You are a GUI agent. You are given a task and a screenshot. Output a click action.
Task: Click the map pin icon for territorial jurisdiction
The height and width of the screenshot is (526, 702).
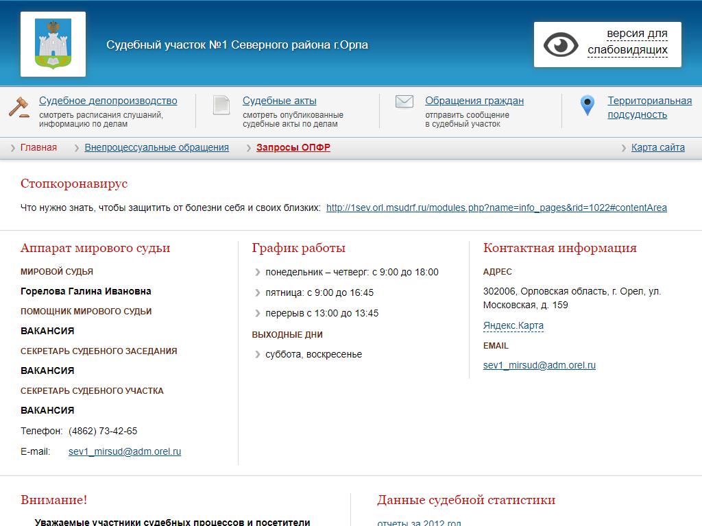[587, 105]
